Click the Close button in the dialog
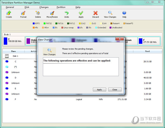Viewport: 165px width, 128px height. coord(115,90)
